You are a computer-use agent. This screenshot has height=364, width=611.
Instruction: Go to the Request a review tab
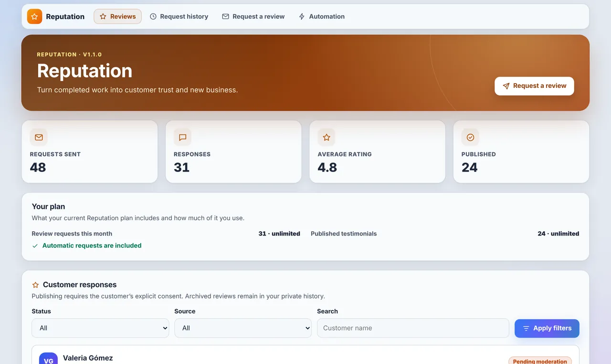click(x=253, y=16)
